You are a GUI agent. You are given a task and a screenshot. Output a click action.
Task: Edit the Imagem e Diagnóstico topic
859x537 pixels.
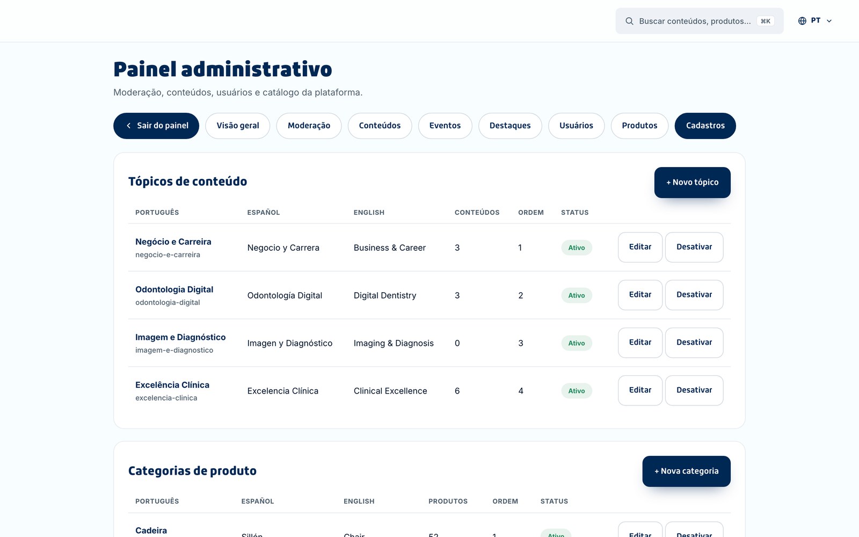click(640, 343)
